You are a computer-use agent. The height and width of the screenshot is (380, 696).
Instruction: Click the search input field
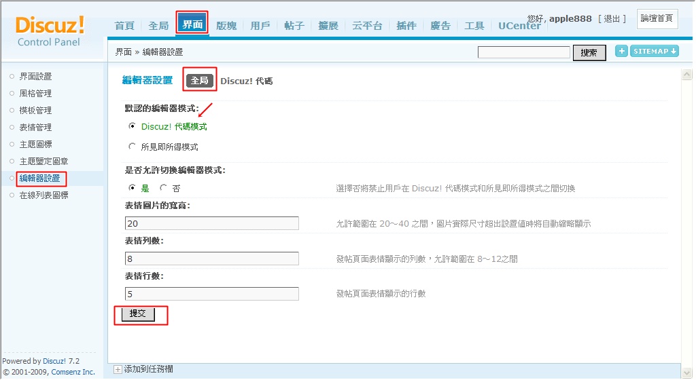click(x=524, y=52)
